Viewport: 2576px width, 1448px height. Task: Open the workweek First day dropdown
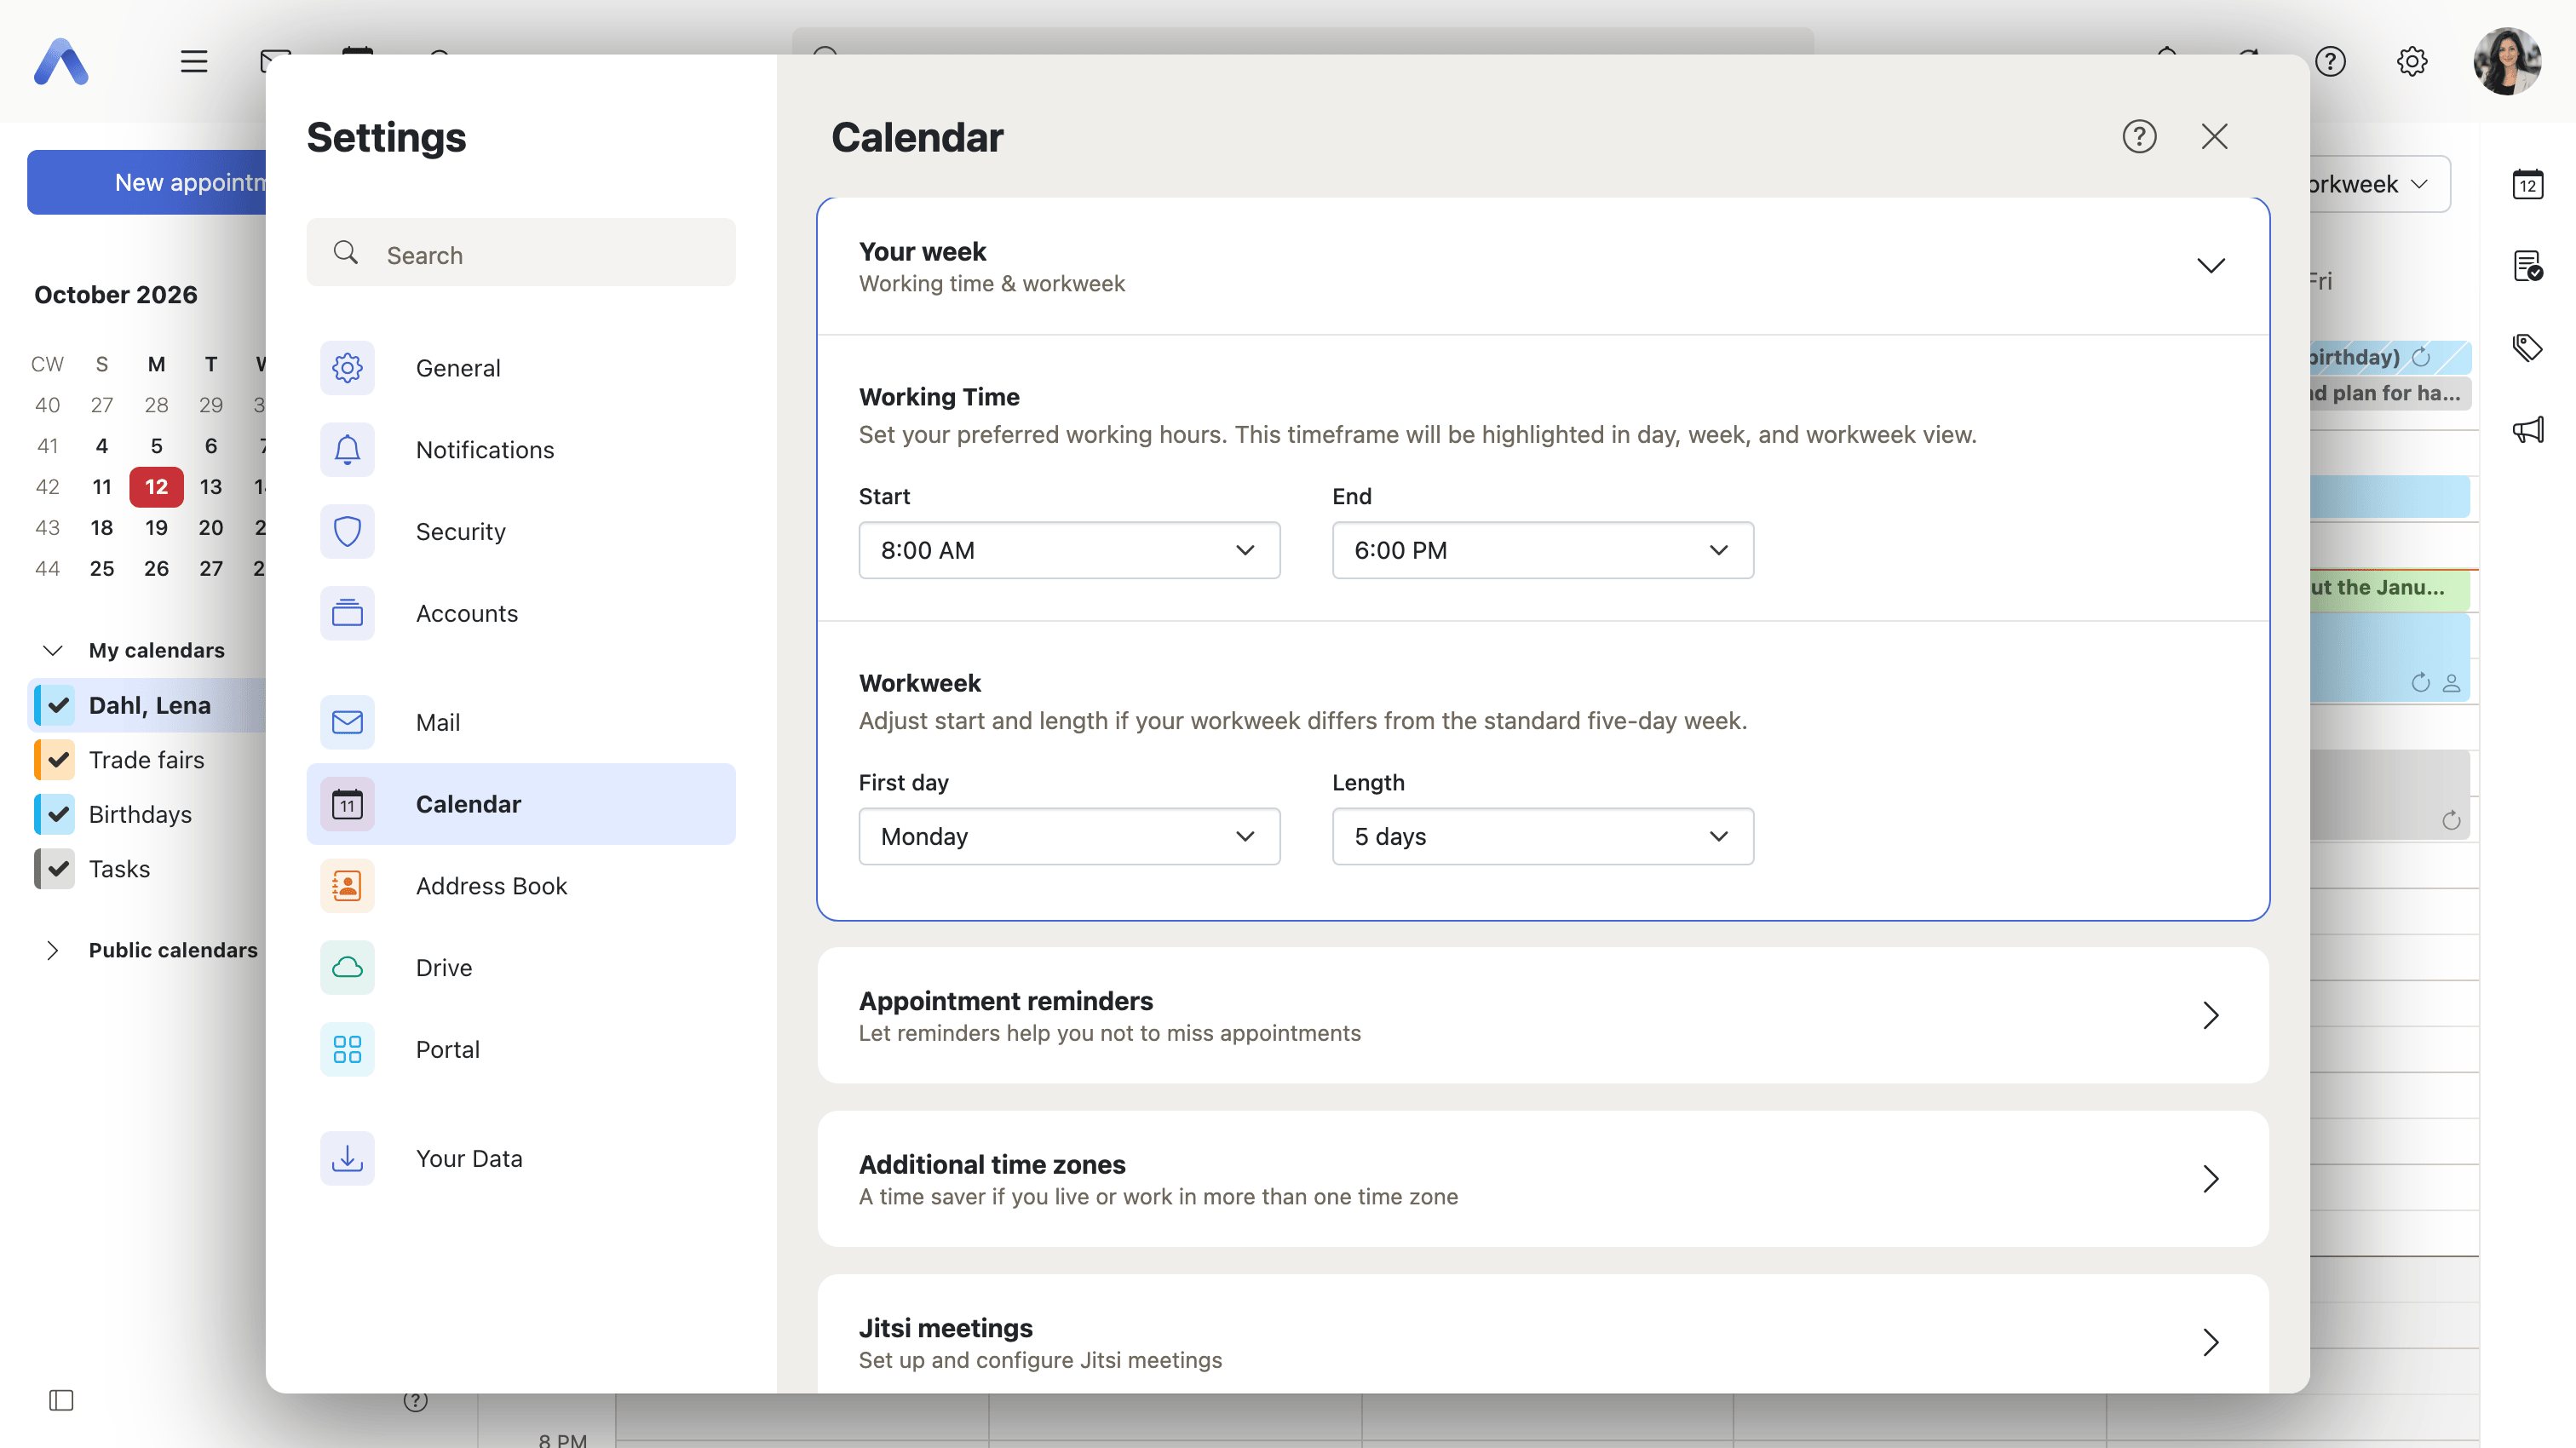point(1069,836)
